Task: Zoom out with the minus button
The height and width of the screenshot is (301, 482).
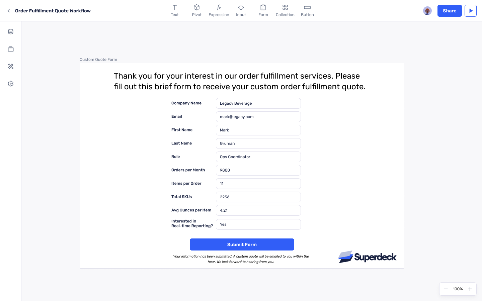Action: click(446, 289)
